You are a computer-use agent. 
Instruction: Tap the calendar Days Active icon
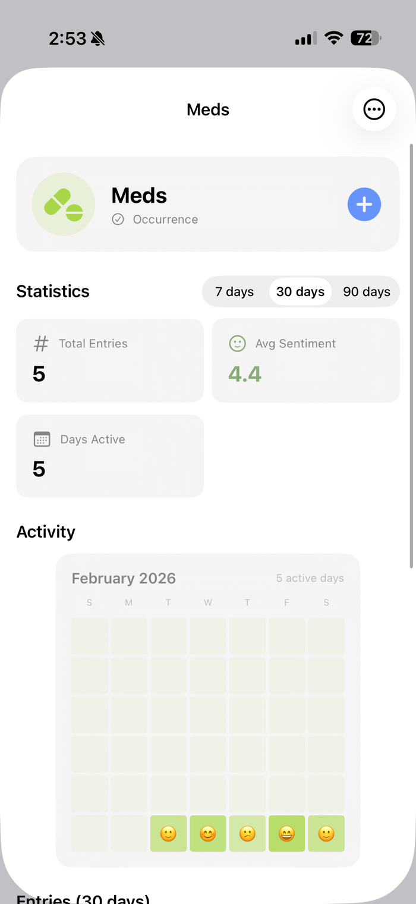click(x=42, y=440)
